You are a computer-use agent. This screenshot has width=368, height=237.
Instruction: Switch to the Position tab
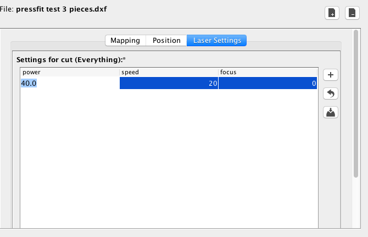(166, 40)
